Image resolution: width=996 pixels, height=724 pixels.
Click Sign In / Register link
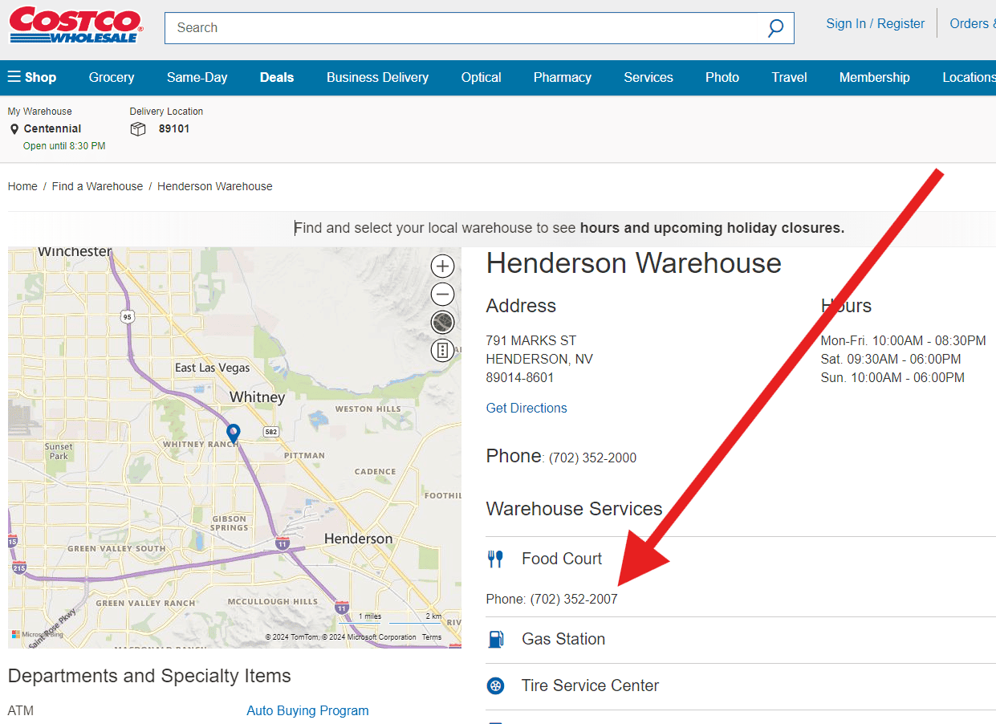click(876, 24)
